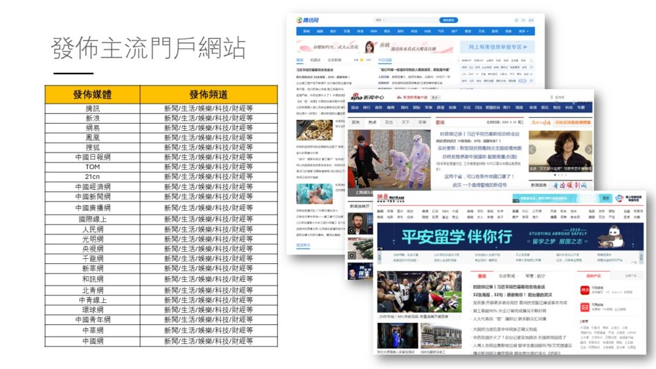This screenshot has width=656, height=369.
Task: Select the 央視網 cell in the table
Action: [92, 249]
